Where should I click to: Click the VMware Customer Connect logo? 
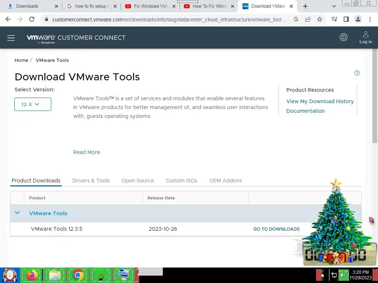pyautogui.click(x=76, y=38)
